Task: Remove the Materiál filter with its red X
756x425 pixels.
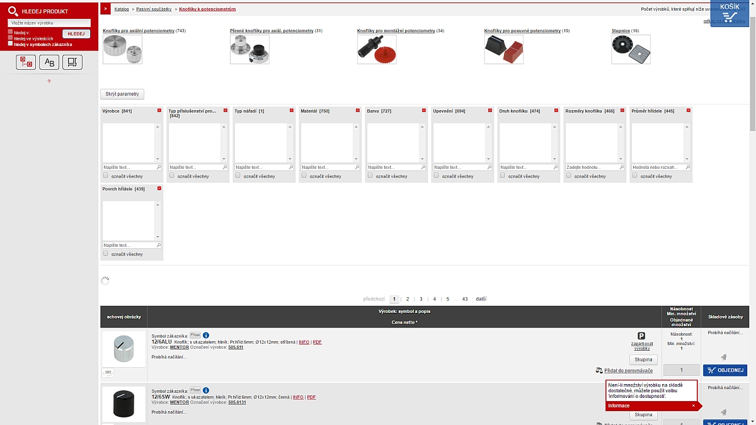Action: [358, 110]
